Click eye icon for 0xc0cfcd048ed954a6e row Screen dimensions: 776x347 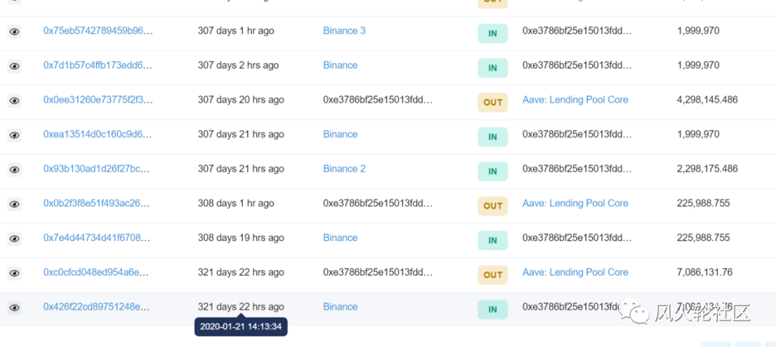click(14, 273)
